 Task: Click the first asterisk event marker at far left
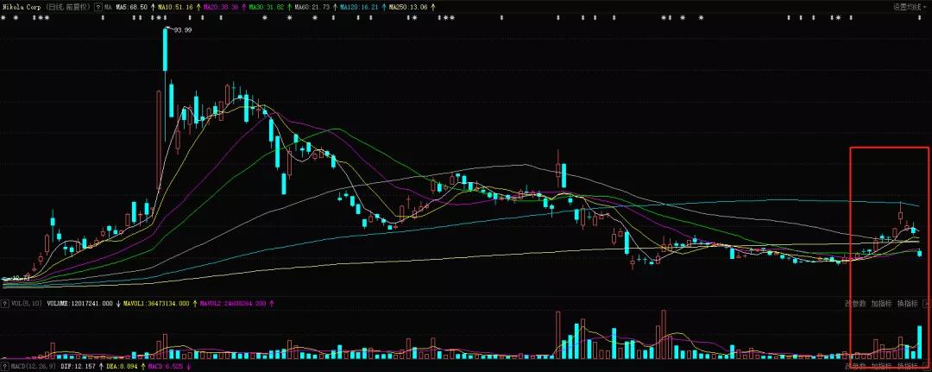click(3, 18)
